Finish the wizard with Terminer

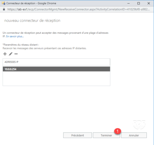106,135
